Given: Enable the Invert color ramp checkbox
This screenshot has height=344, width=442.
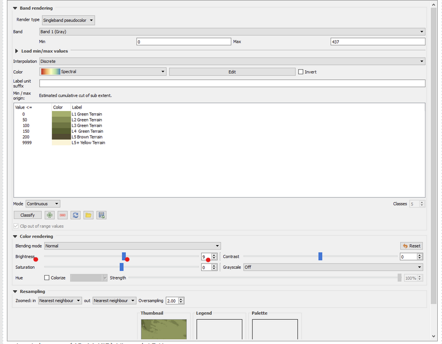Looking at the screenshot, I should (x=301, y=71).
